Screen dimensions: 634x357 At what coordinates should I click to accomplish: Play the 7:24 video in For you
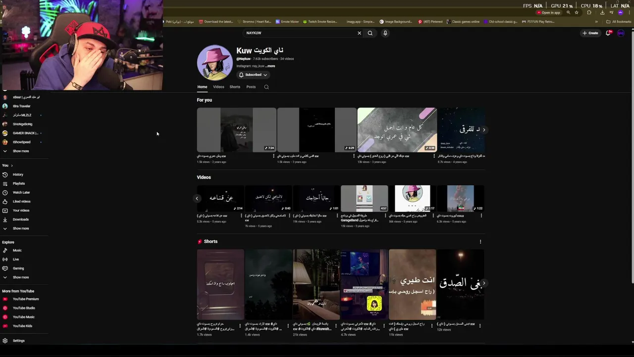(236, 130)
